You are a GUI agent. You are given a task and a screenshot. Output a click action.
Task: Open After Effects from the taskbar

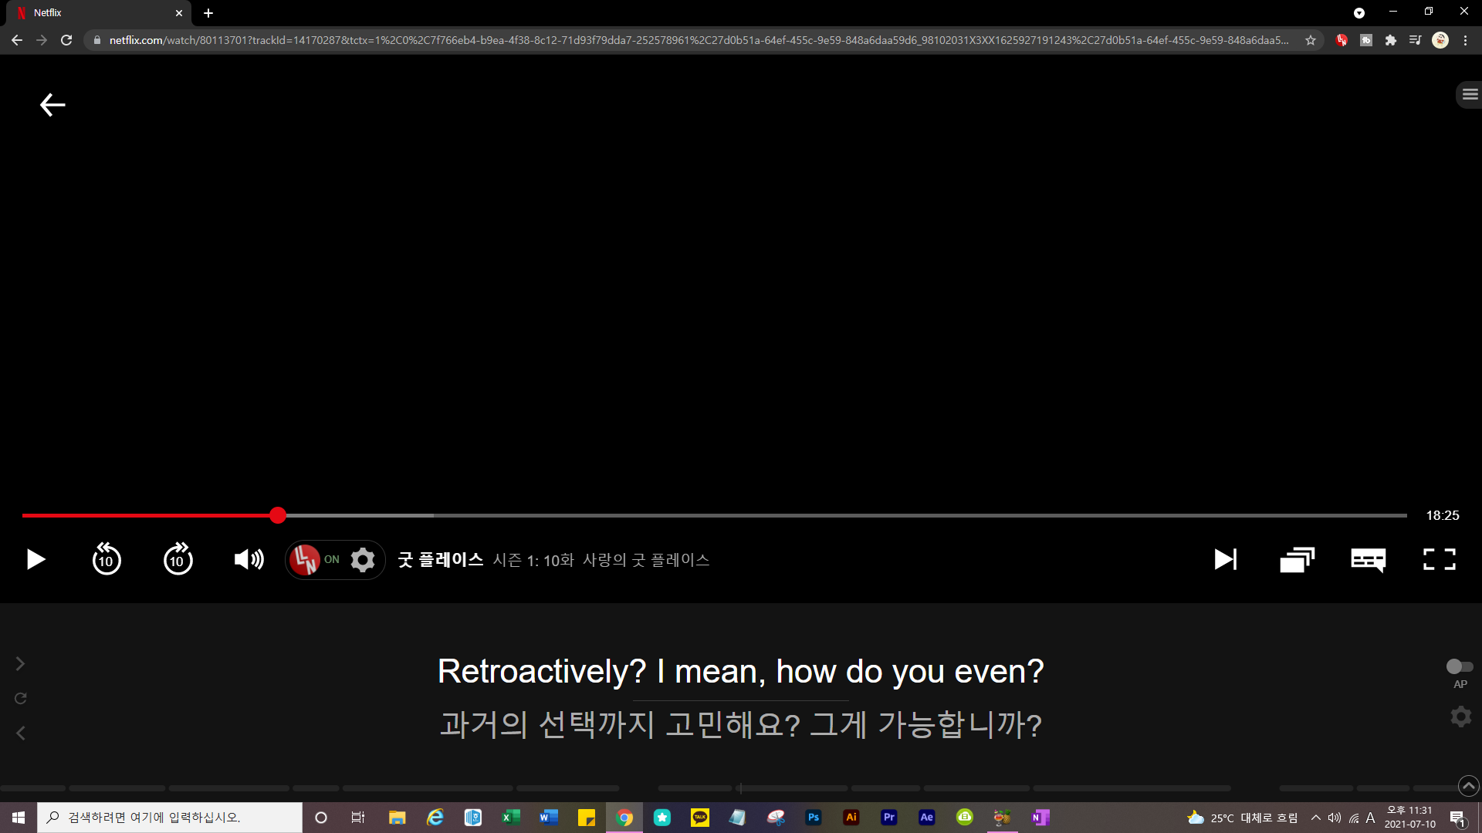[x=927, y=817]
